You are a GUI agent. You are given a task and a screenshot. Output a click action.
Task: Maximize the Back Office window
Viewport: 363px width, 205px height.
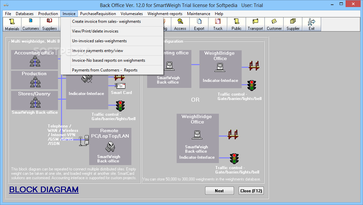[341, 4]
